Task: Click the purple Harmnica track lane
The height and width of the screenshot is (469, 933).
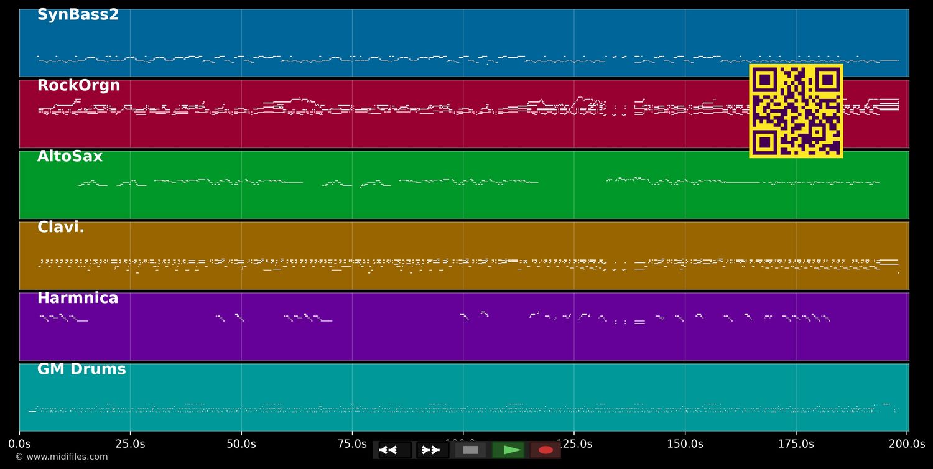Action: pyautogui.click(x=464, y=327)
